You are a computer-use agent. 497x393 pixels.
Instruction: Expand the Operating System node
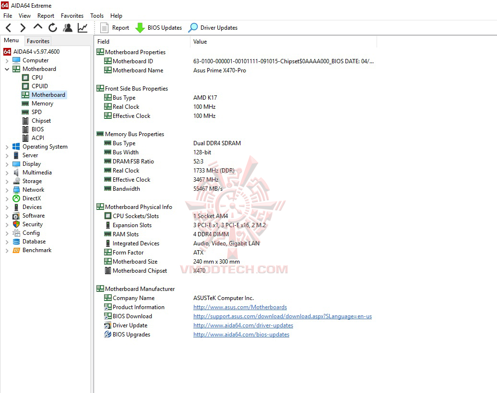click(x=7, y=147)
